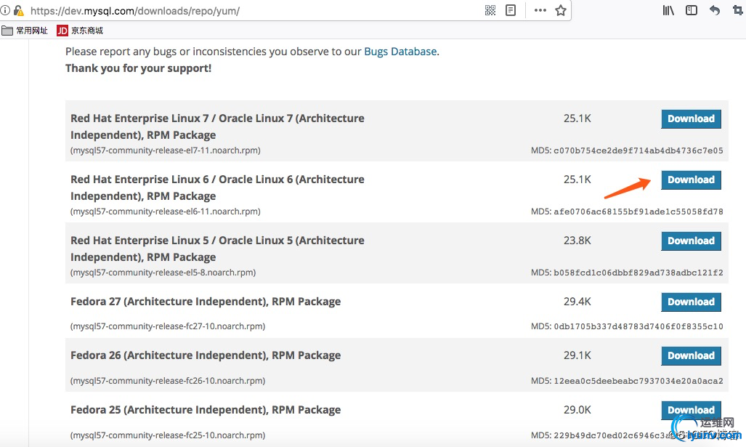The image size is (746, 447).
Task: Click the lock warning icon in address bar
Action: 18,11
